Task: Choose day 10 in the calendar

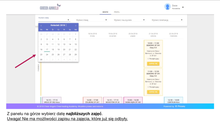Action: 47,44
